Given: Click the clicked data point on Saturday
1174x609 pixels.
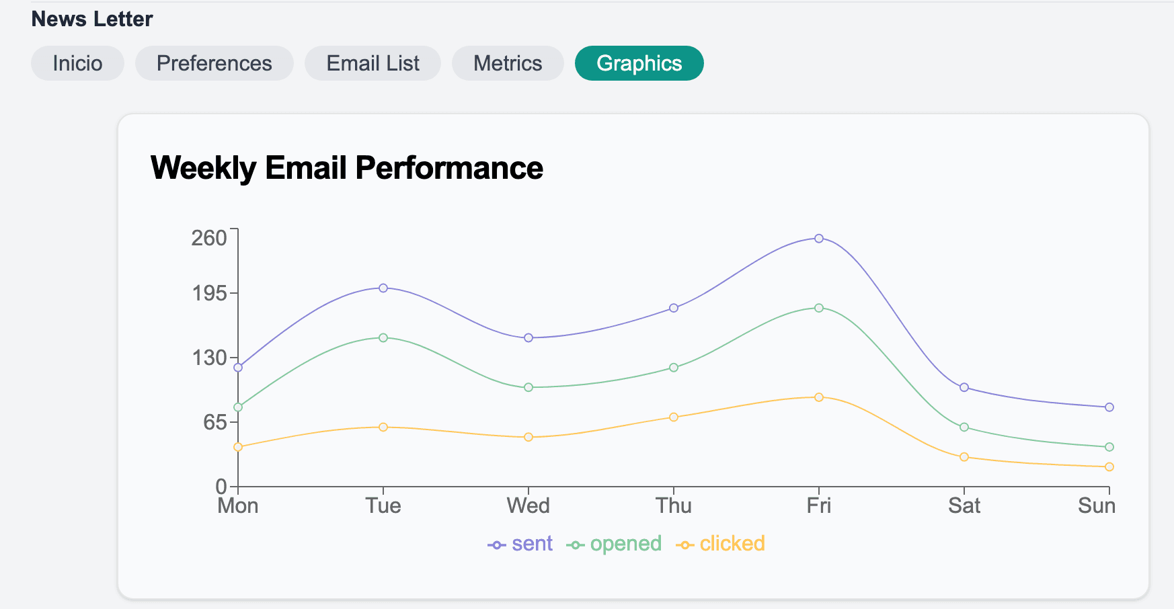Looking at the screenshot, I should click(964, 457).
